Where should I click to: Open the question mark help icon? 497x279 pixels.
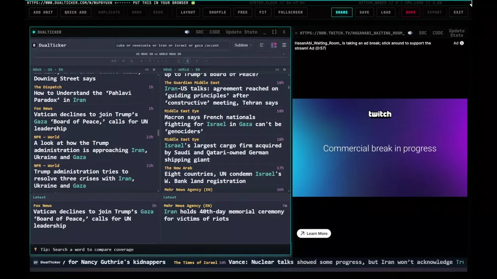(x=197, y=61)
